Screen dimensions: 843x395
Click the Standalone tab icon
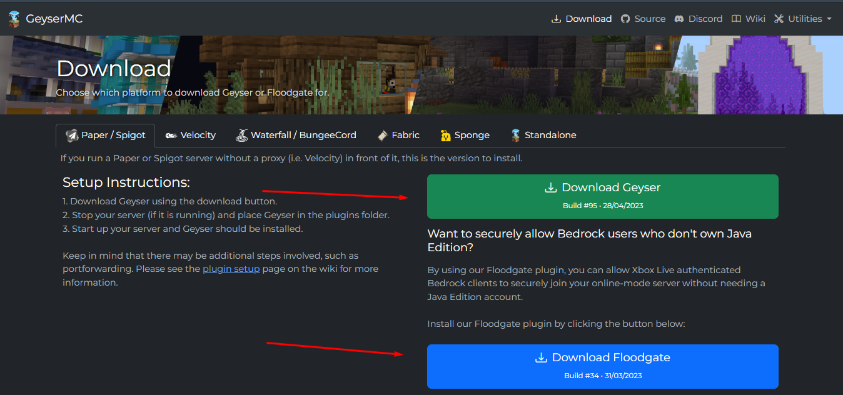point(515,135)
